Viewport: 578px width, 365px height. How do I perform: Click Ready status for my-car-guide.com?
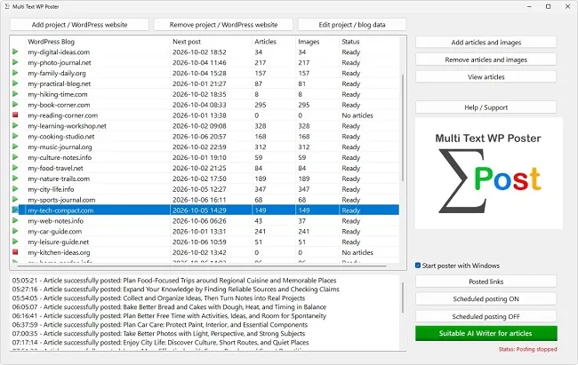(351, 232)
